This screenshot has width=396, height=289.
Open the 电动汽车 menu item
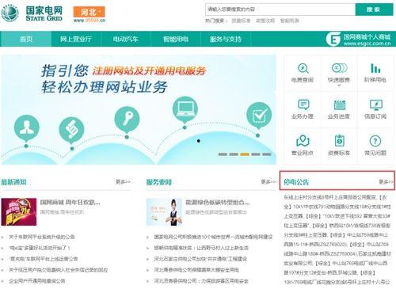click(126, 39)
